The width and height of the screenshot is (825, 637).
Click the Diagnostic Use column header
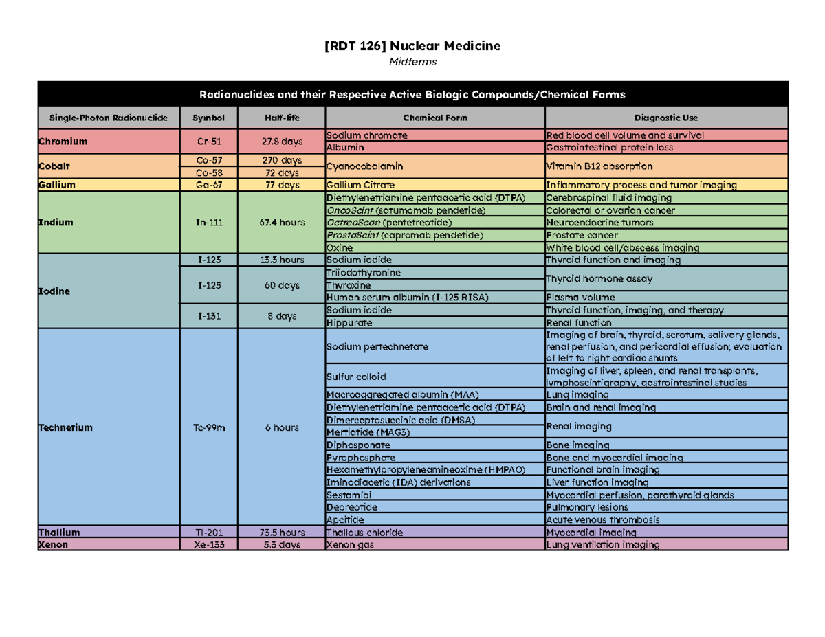665,118
